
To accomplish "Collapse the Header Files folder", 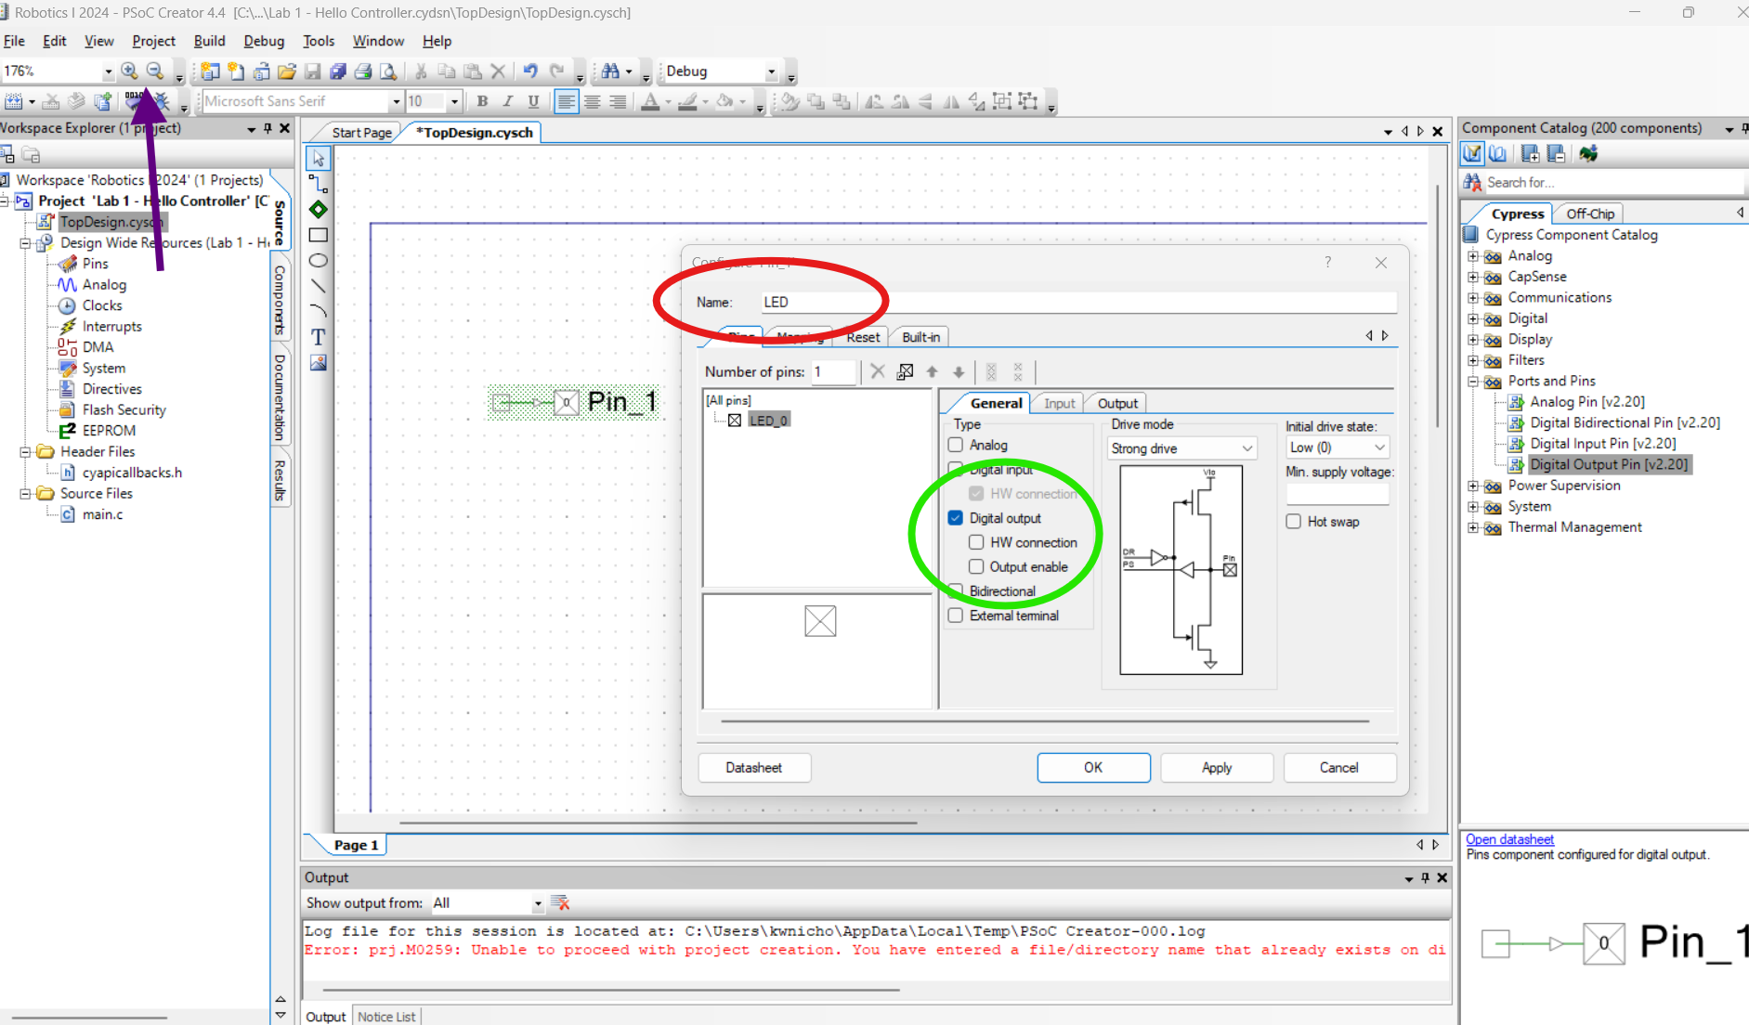I will tap(25, 452).
